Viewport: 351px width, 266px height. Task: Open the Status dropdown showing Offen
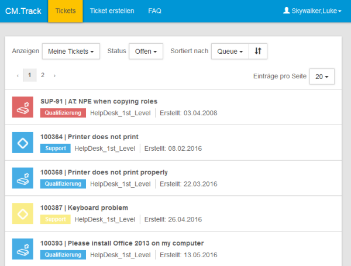[x=146, y=51]
